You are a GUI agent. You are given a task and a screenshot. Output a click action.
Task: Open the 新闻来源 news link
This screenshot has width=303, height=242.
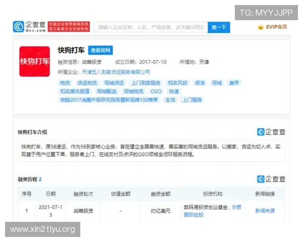point(265,211)
